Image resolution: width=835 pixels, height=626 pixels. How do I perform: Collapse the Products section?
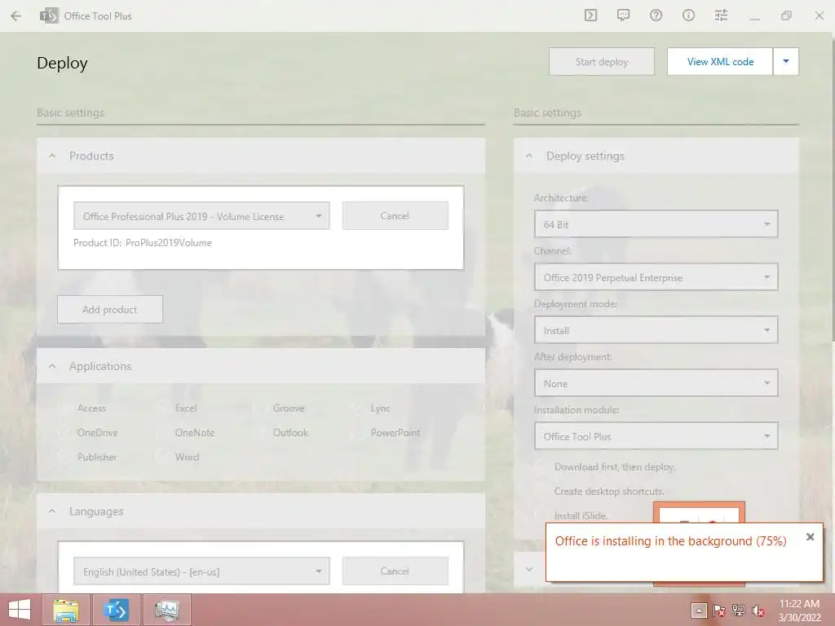click(52, 156)
